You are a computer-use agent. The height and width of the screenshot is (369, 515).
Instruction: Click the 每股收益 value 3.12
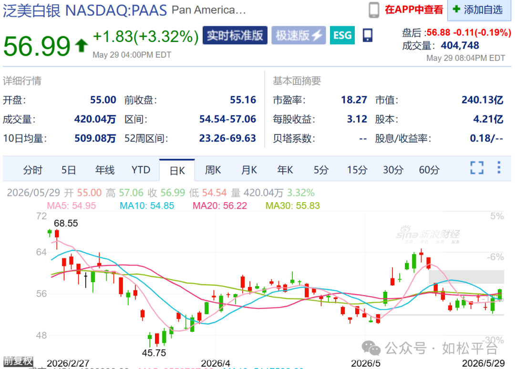point(357,119)
